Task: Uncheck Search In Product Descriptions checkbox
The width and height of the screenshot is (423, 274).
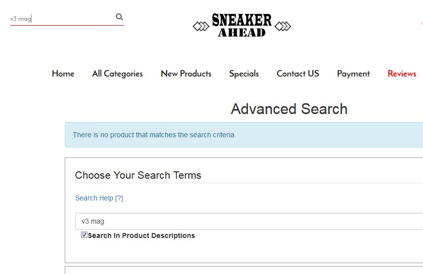Action: point(84,235)
